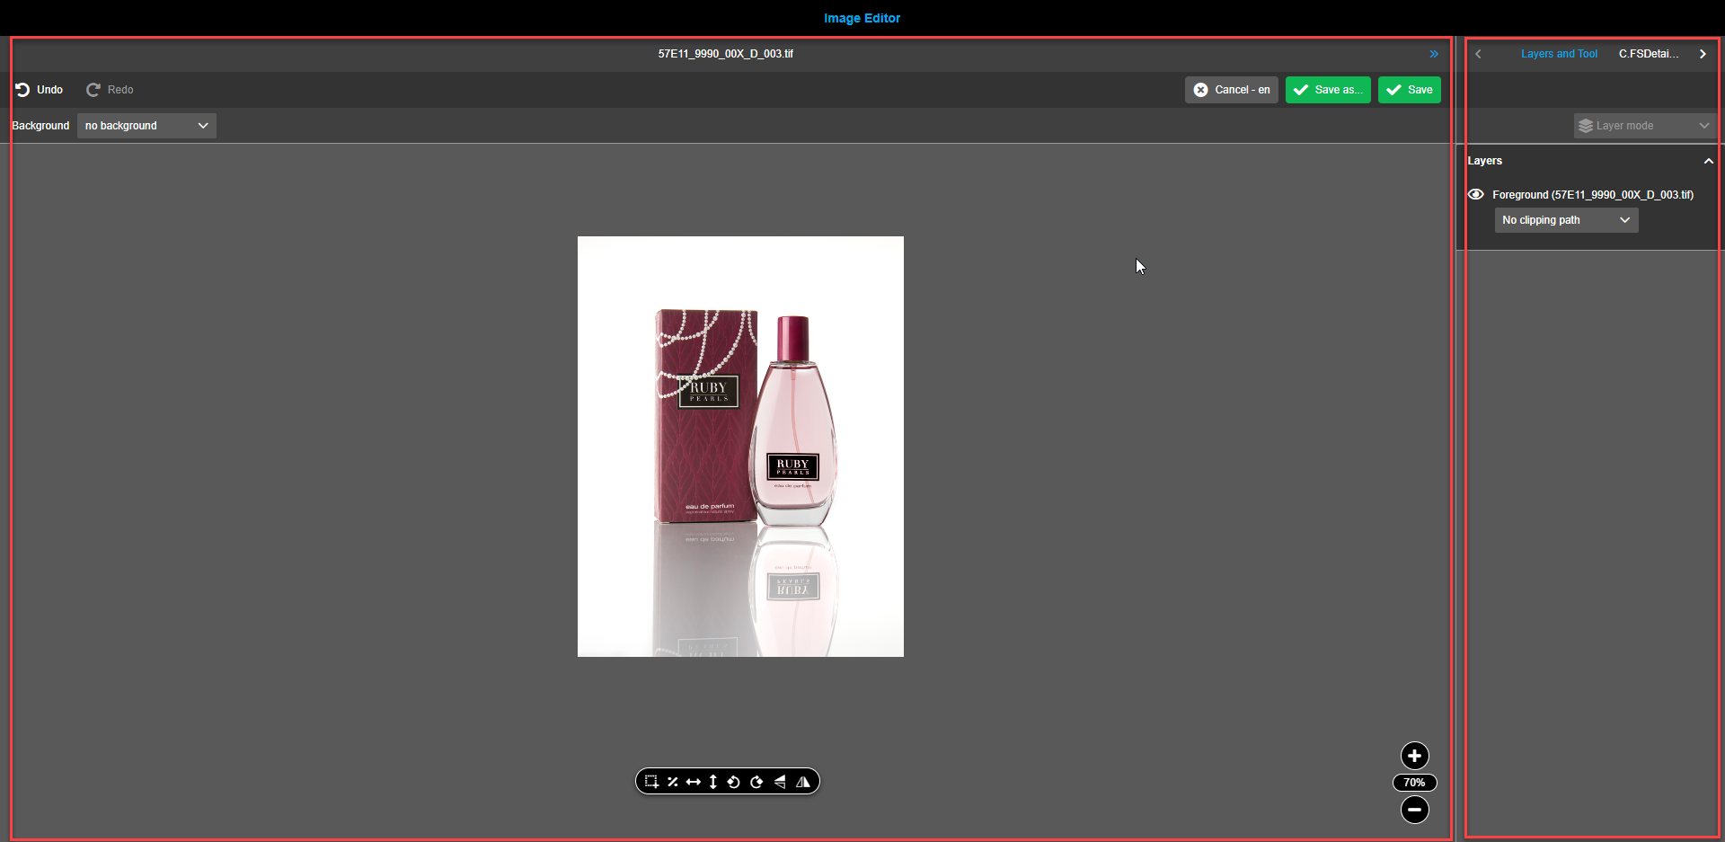1725x842 pixels.
Task: Open the Scale by percentage tool
Action: click(x=673, y=781)
